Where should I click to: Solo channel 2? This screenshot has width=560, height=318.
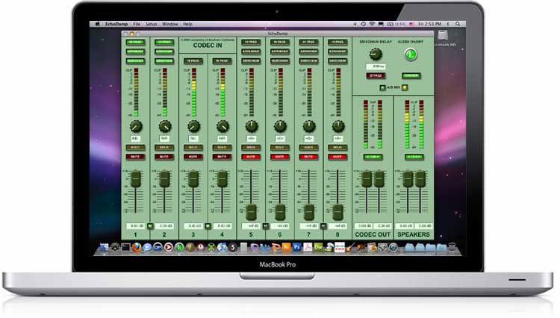click(x=164, y=147)
